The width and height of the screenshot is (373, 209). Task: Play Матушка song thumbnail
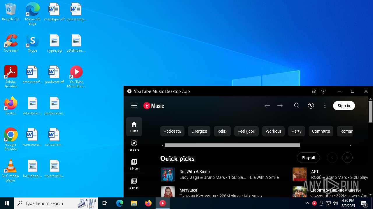pos(168,192)
